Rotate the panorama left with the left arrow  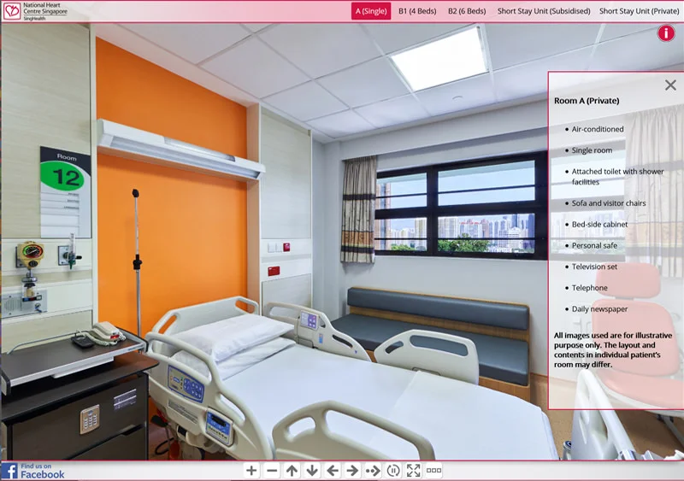(x=333, y=471)
